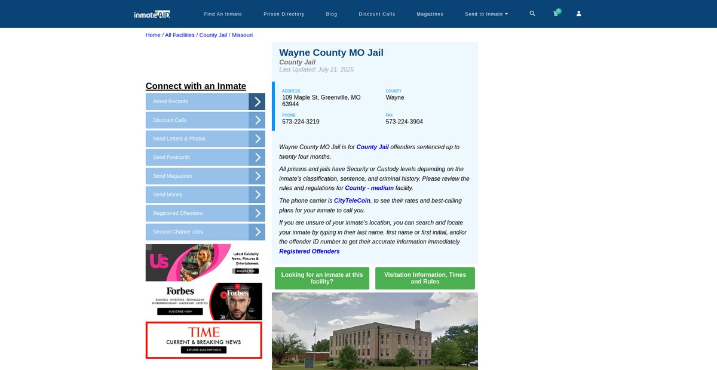Open Find An Inmate menu item
Screen dimensions: 717x370
(223, 14)
